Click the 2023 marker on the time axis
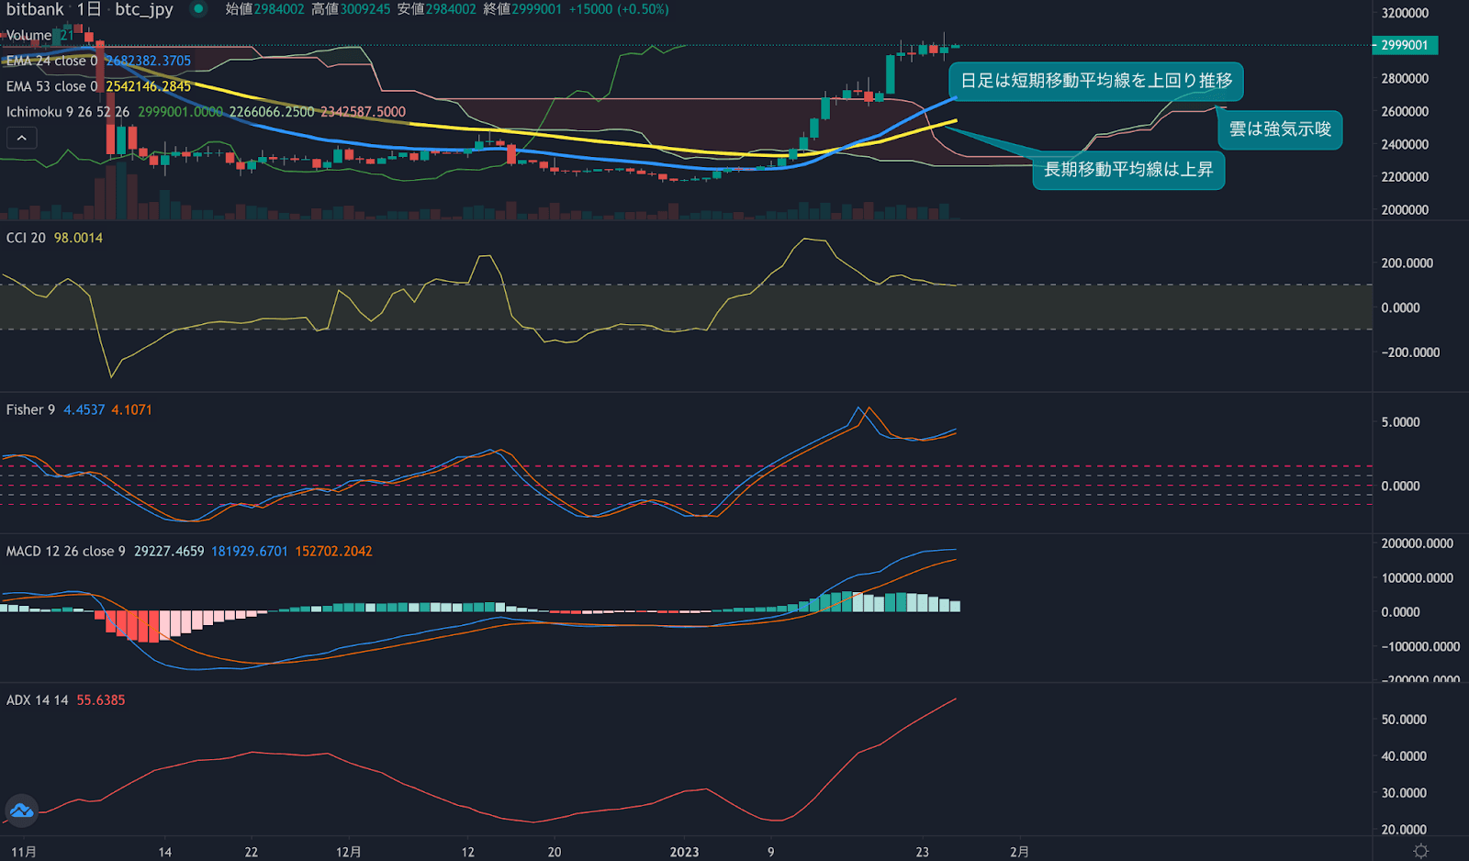The image size is (1469, 861). 684,852
